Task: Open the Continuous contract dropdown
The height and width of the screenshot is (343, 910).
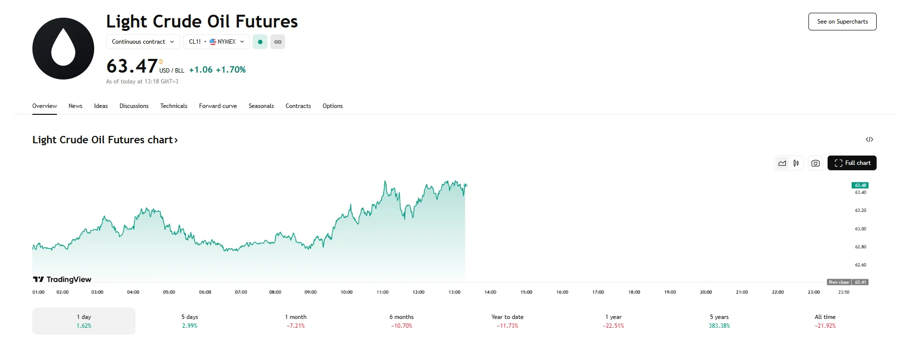Action: tap(142, 42)
